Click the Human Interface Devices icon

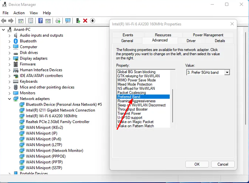16,70
